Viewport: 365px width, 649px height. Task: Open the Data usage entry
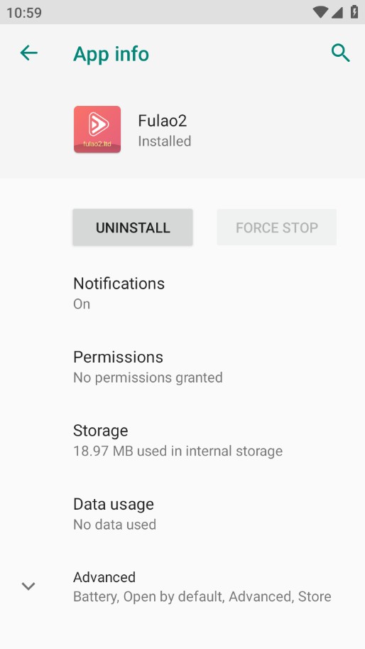click(182, 514)
